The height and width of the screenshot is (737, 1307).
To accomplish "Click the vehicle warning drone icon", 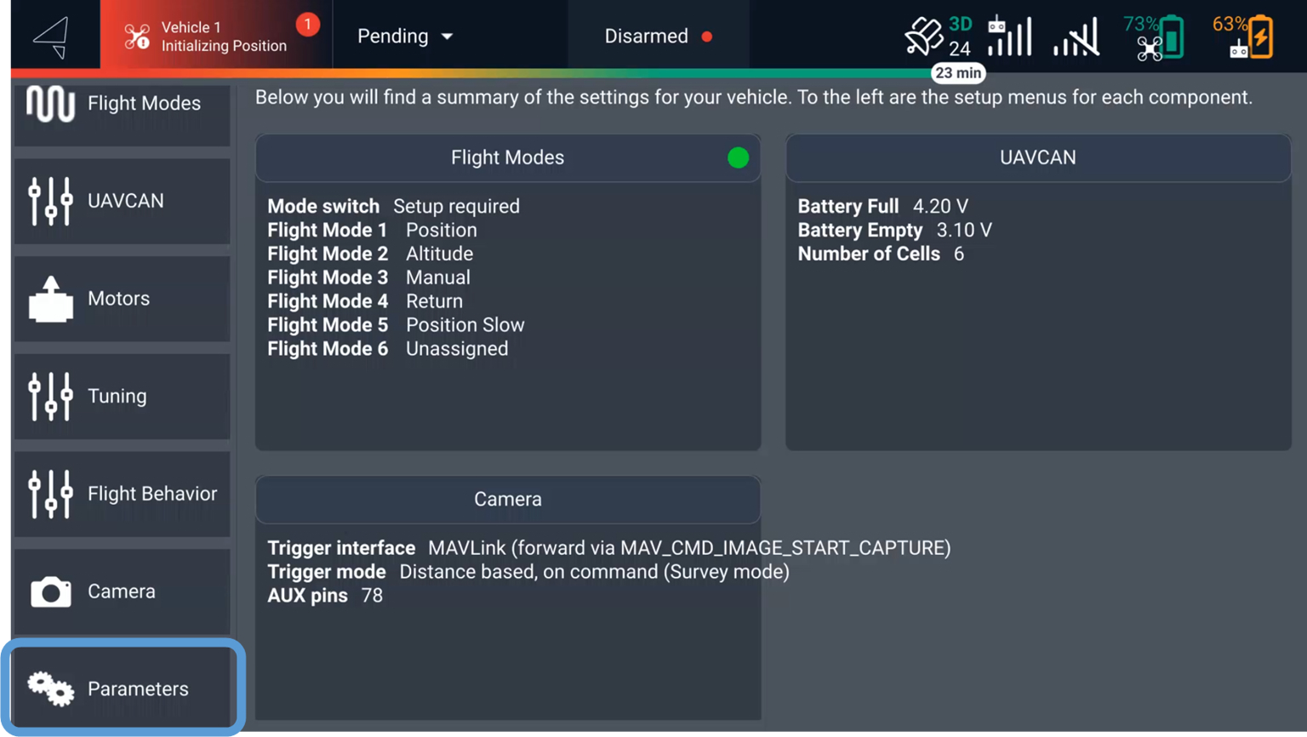I will 136,37.
